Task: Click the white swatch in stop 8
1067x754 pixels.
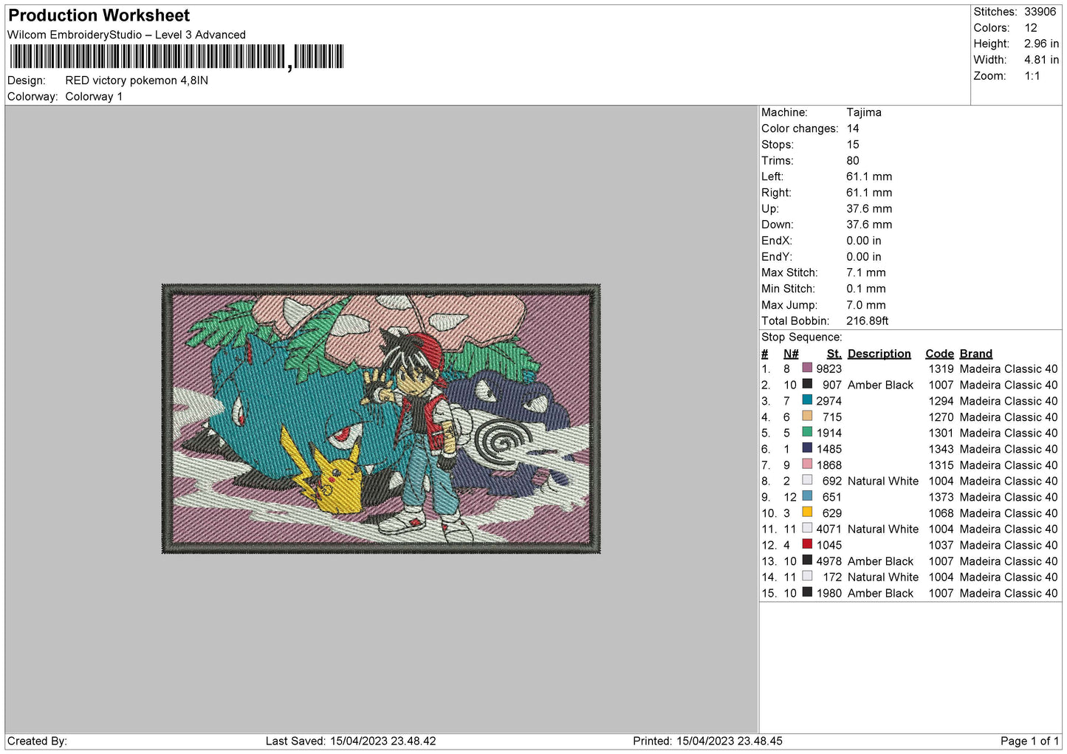Action: click(x=807, y=480)
